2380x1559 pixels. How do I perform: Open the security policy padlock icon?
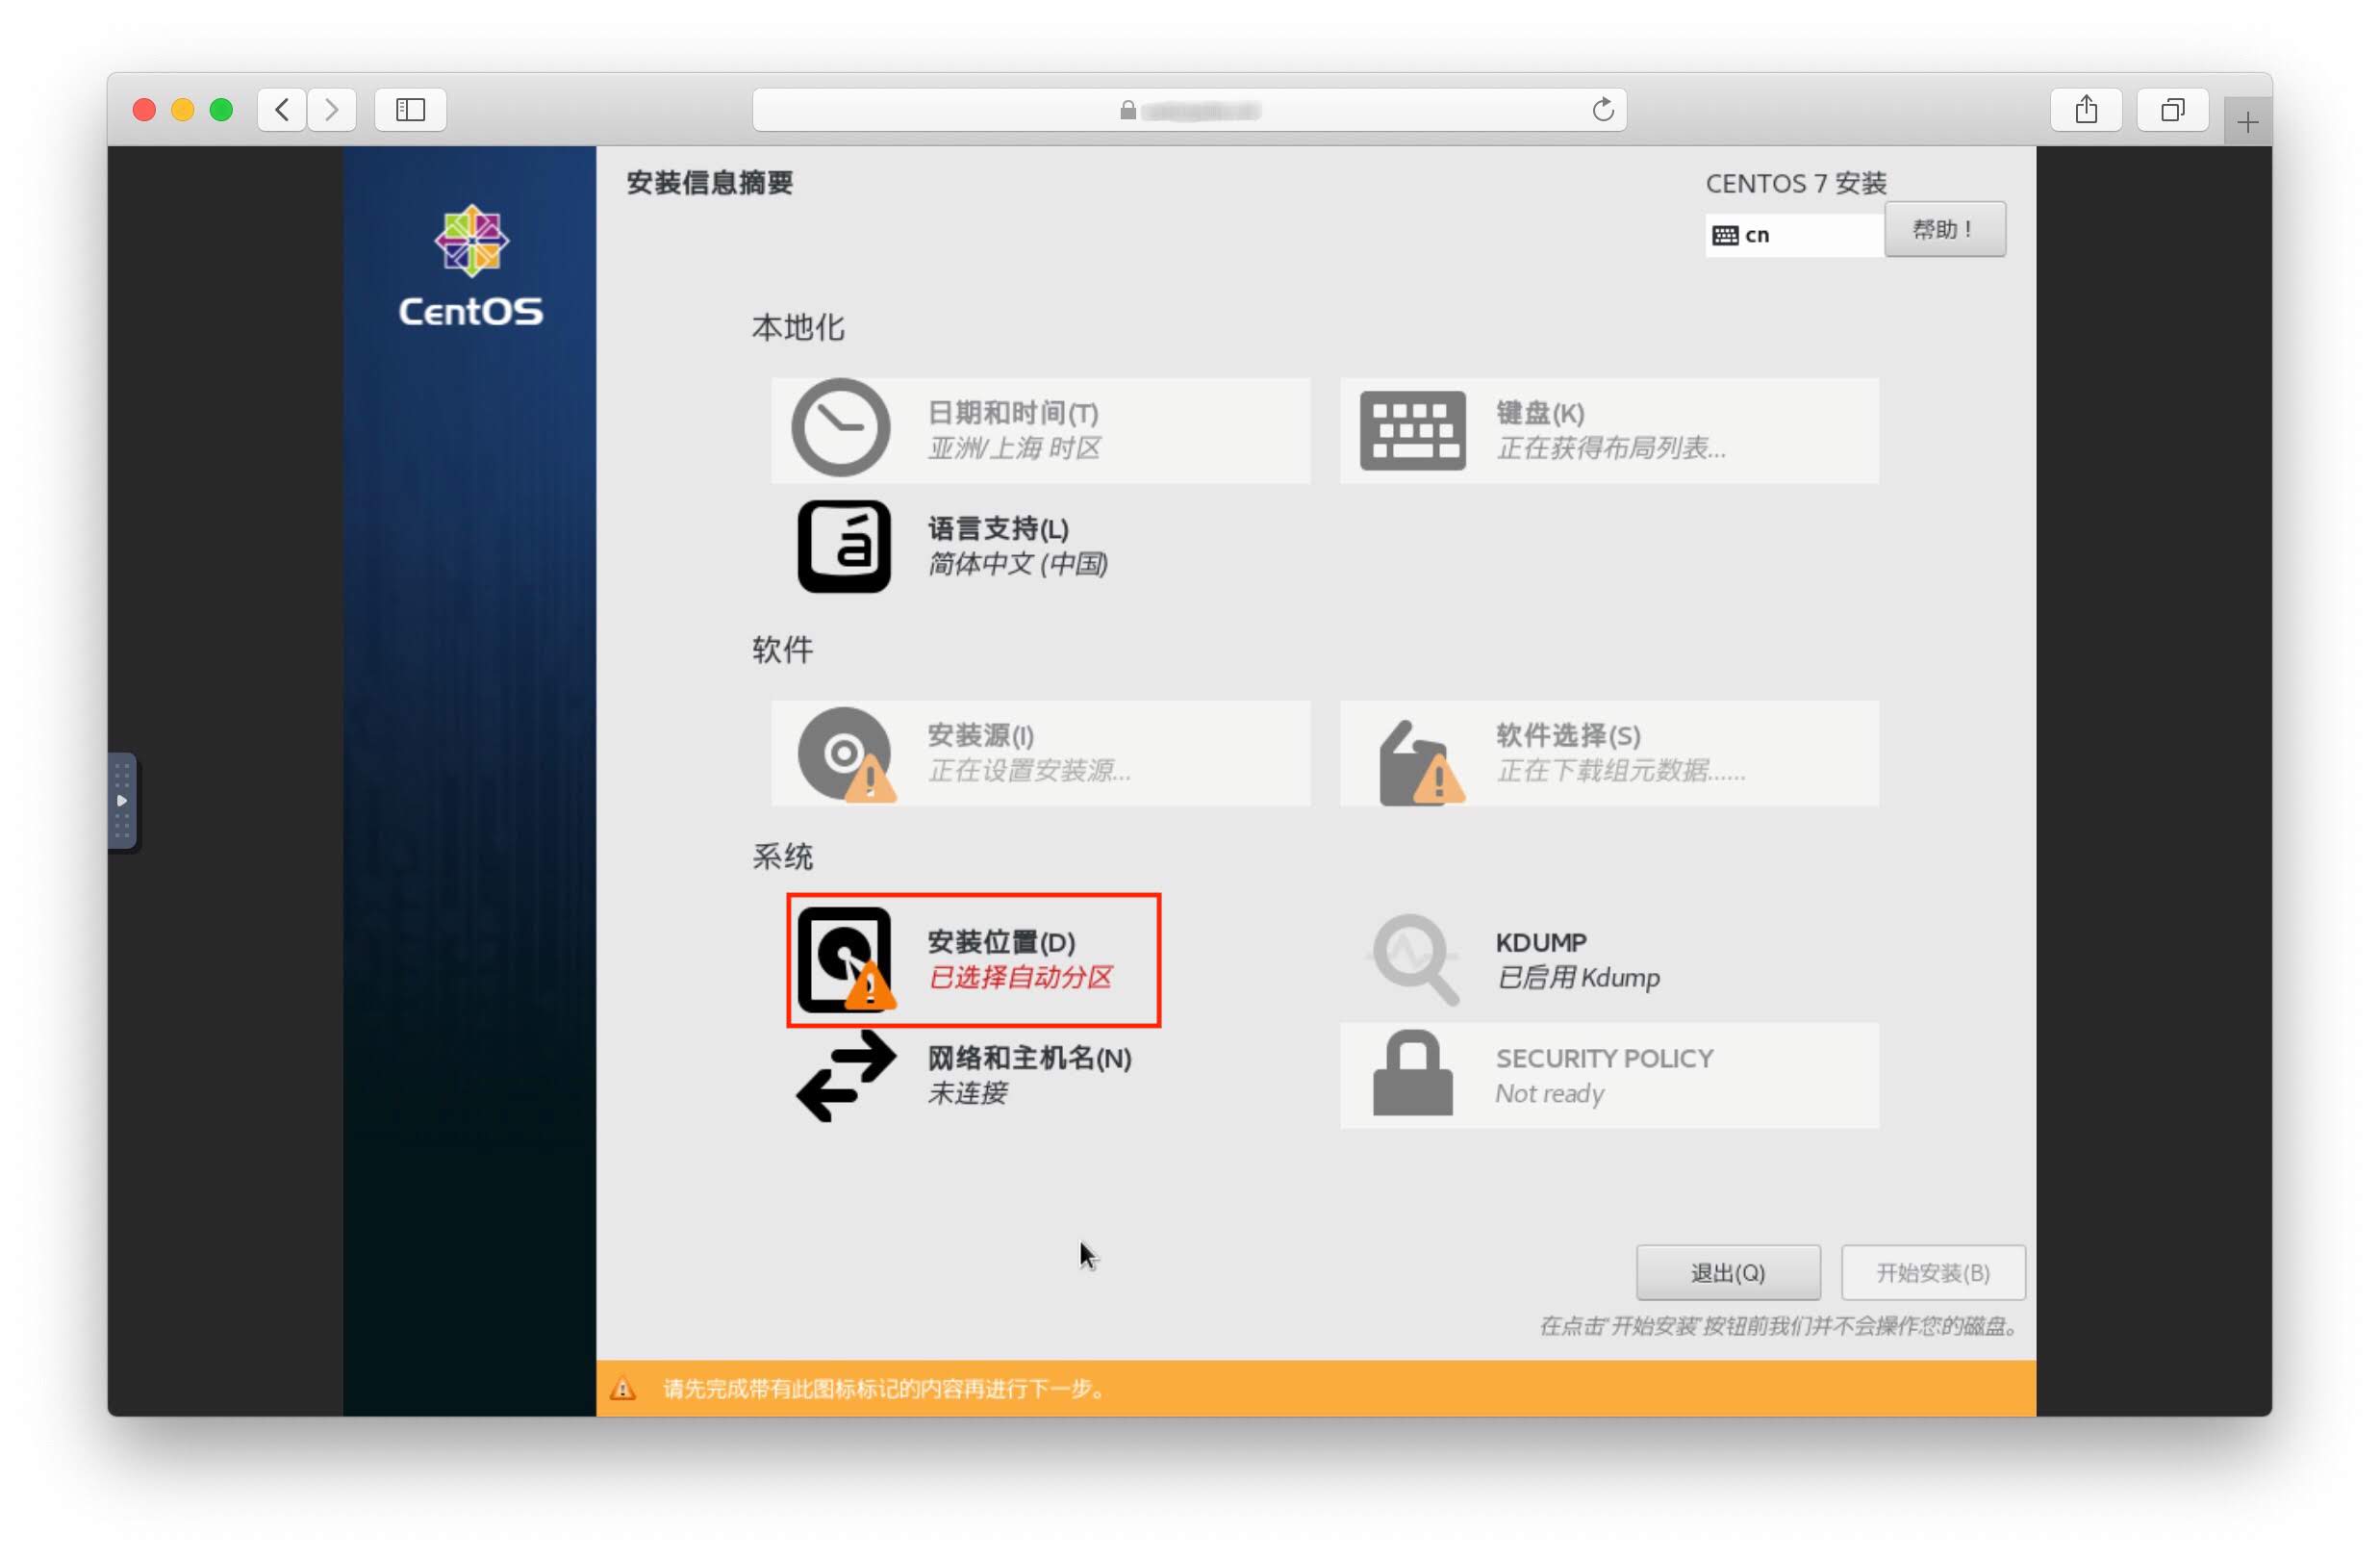tap(1412, 1074)
